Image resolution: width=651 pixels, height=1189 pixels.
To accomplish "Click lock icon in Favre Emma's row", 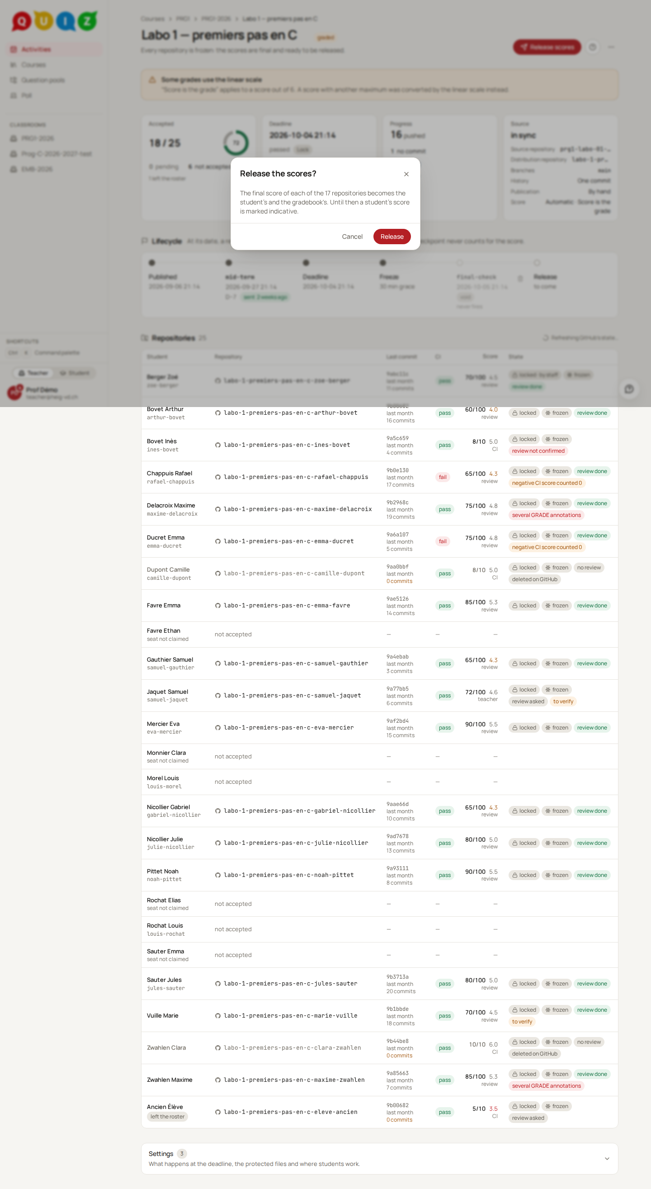I will (x=515, y=606).
